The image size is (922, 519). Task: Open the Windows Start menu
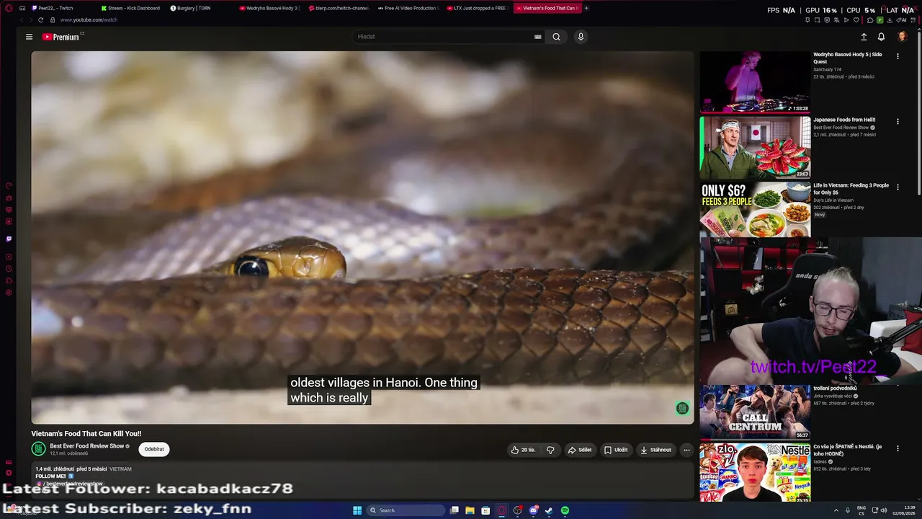point(357,510)
